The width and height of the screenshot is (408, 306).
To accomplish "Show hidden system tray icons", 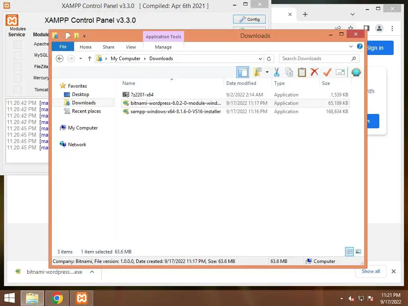I will pyautogui.click(x=341, y=298).
